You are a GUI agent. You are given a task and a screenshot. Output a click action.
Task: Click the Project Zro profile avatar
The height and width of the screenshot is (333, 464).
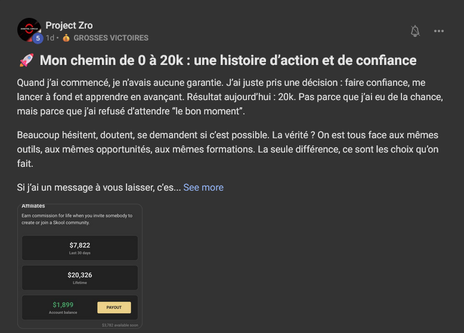point(29,29)
